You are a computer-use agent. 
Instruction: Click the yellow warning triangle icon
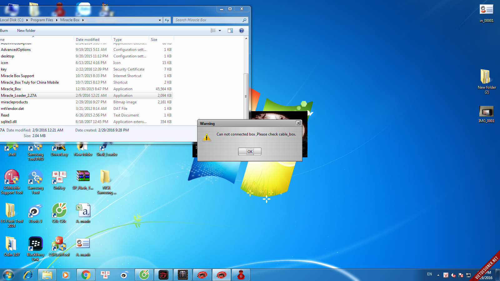pos(206,137)
